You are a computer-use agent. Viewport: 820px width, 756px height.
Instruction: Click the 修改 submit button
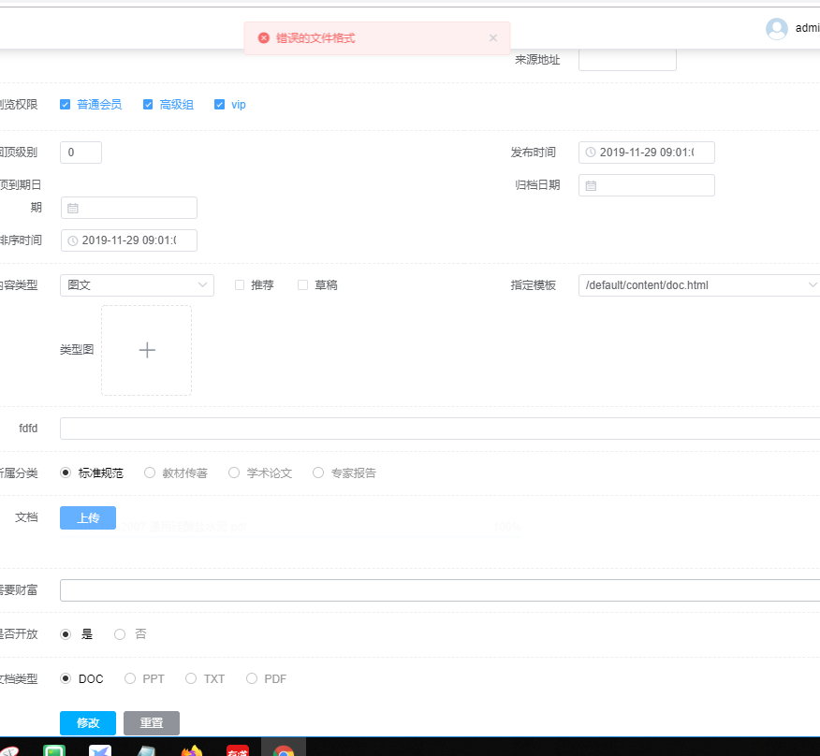88,723
